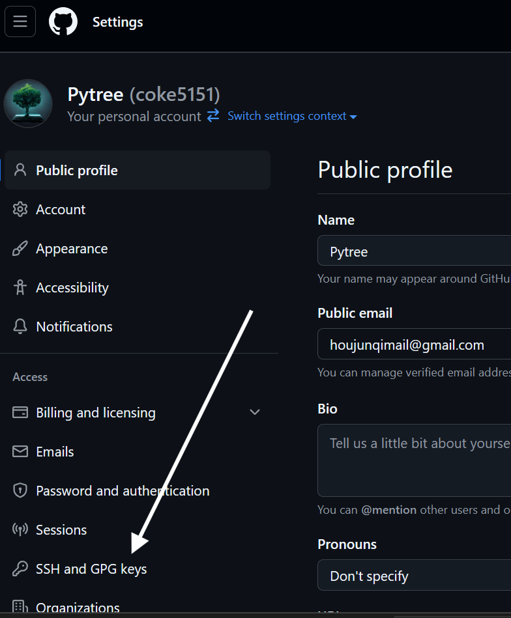Open the Organizations settings page
The width and height of the screenshot is (511, 618).
(138, 607)
